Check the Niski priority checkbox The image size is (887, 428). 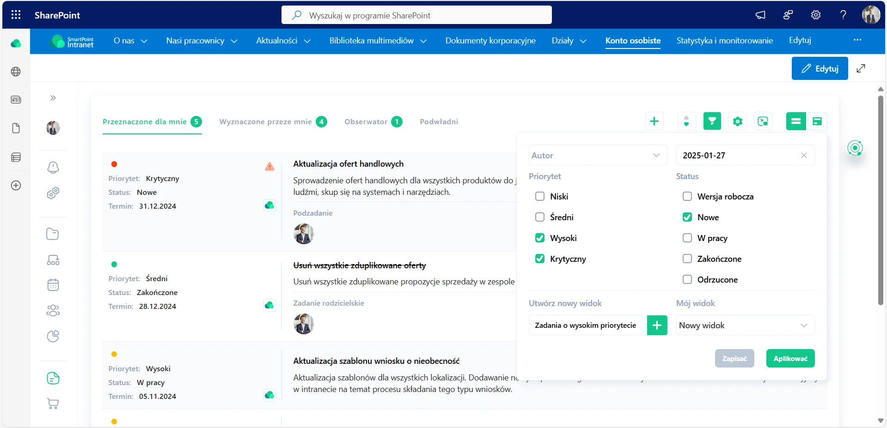coord(540,196)
